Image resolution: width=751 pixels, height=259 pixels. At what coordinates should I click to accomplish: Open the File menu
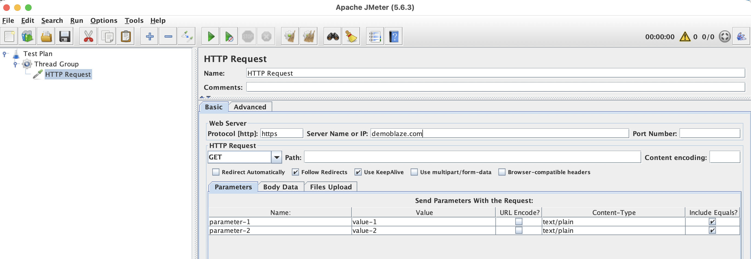8,21
